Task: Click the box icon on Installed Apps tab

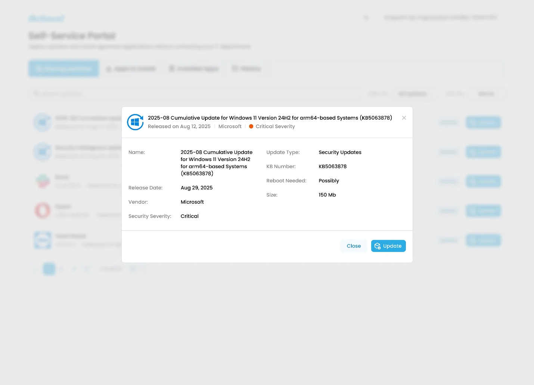Action: pyautogui.click(x=172, y=69)
